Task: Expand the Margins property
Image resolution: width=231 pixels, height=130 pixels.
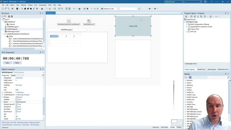Action: 3,97
